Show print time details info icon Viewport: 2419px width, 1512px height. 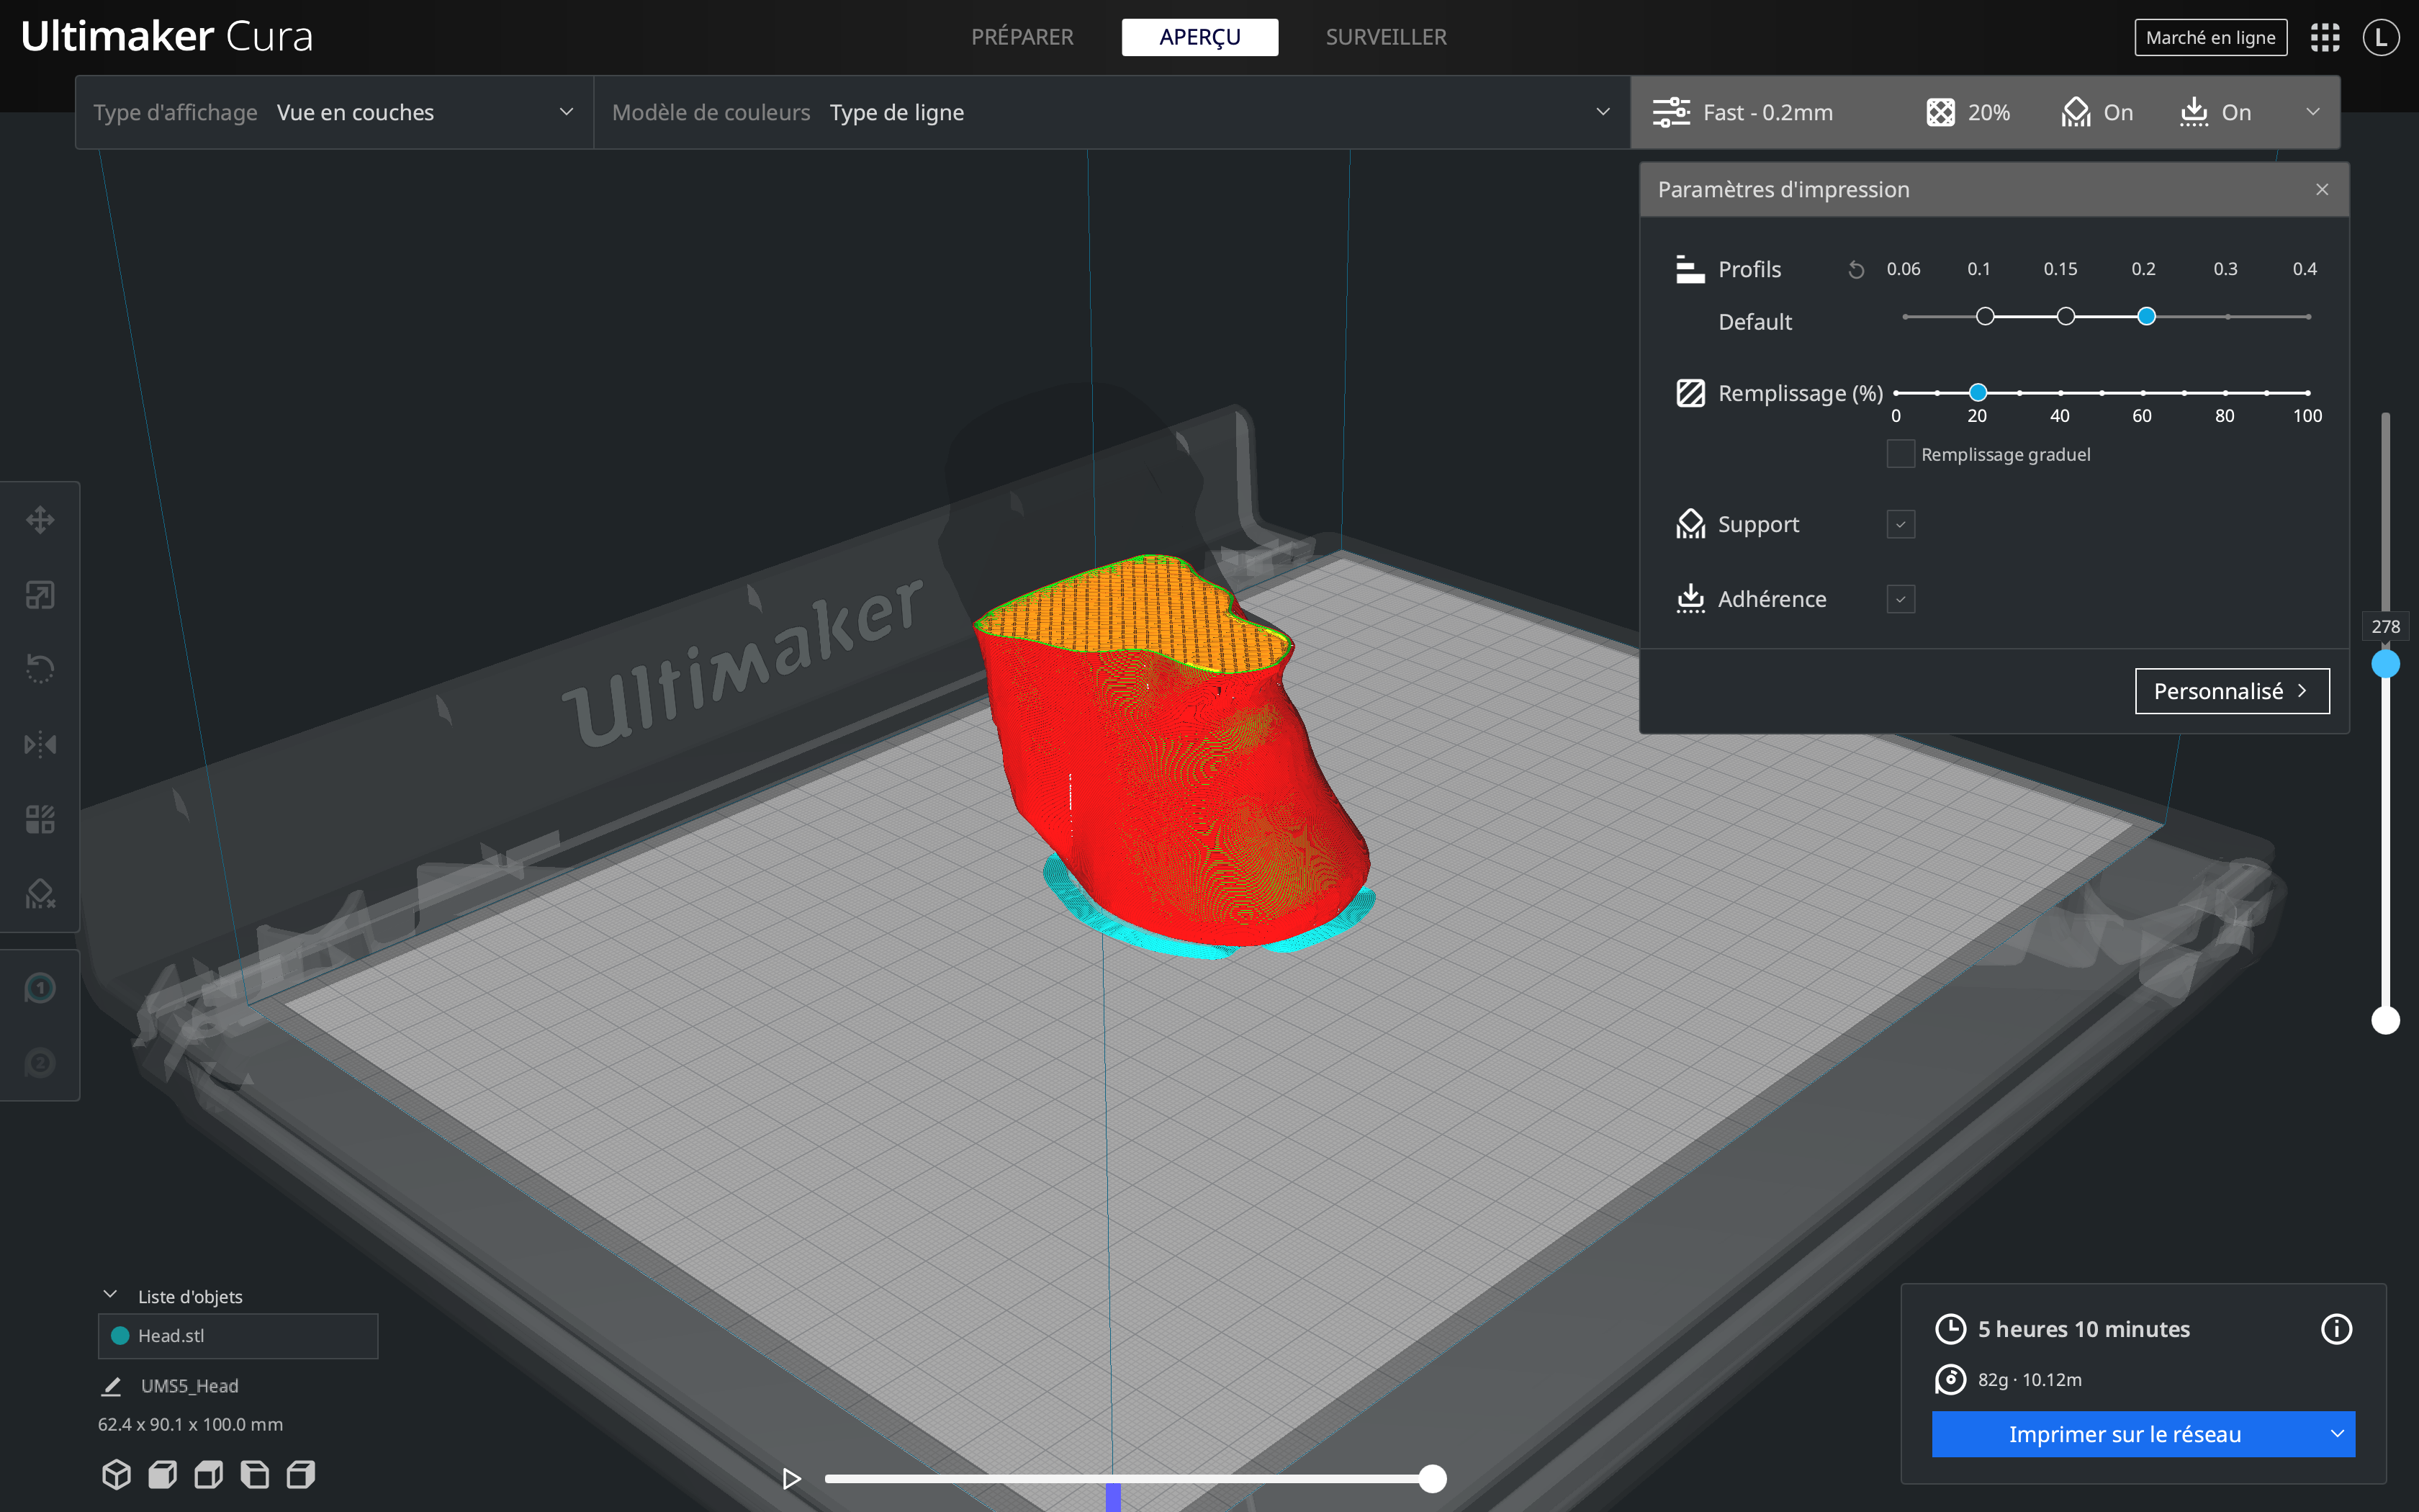[2336, 1329]
